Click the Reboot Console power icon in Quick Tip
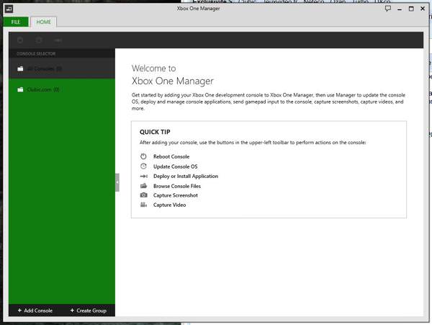The image size is (432, 325). pyautogui.click(x=143, y=156)
